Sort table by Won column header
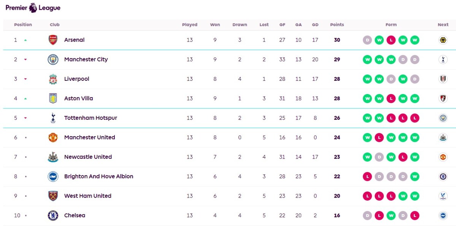 pyautogui.click(x=215, y=25)
